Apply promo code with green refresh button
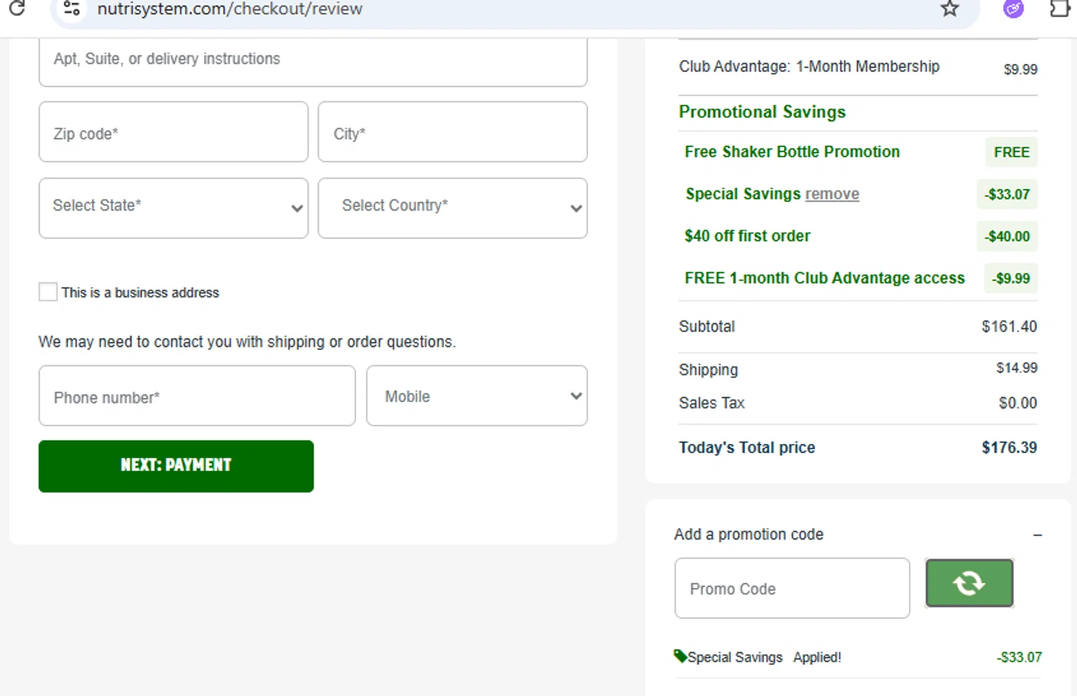This screenshot has height=696, width=1077. click(969, 583)
